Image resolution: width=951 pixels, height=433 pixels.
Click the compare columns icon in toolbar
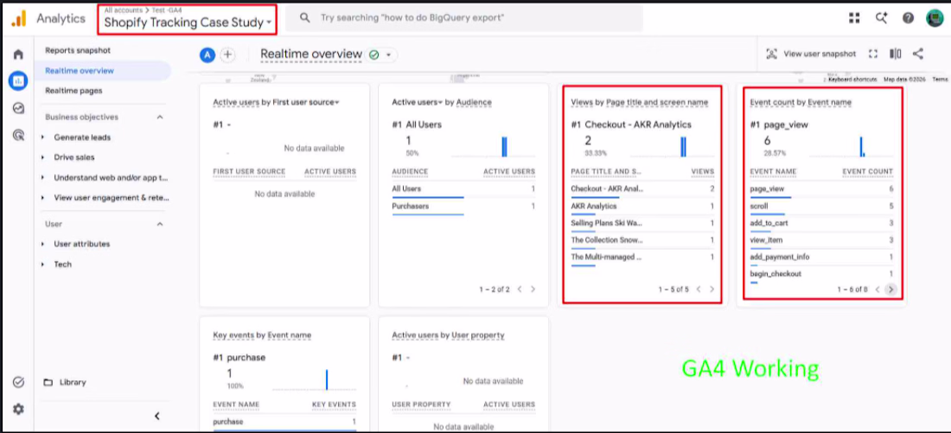pyautogui.click(x=895, y=54)
